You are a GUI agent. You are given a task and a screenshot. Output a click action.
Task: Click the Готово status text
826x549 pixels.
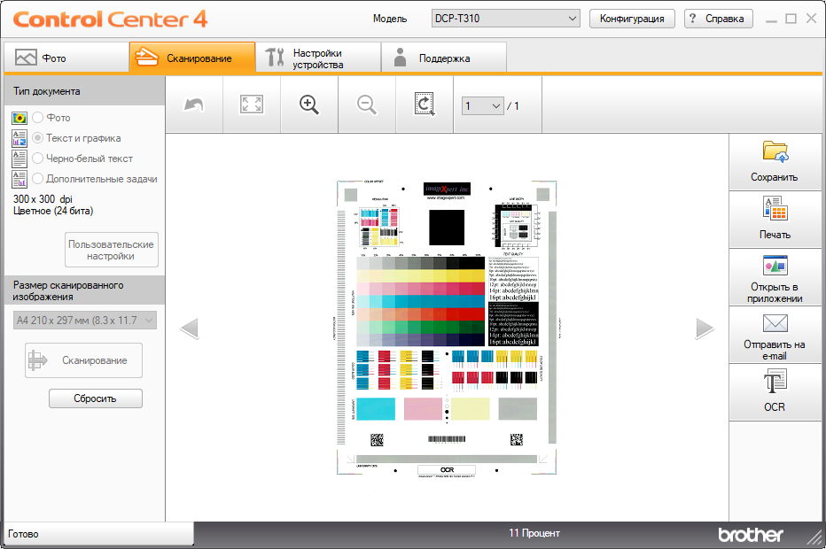(23, 534)
